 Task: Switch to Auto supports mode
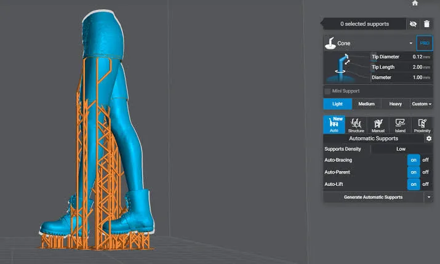334,124
